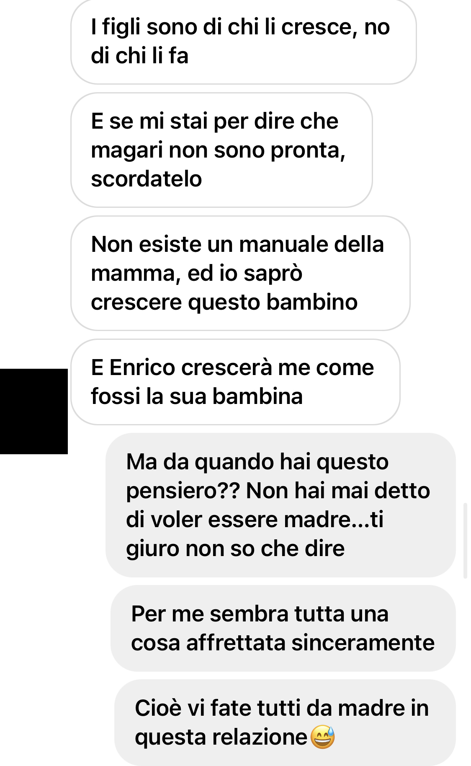Open the blacked-out sender profile picture
This screenshot has height=766, width=471.
(33, 411)
